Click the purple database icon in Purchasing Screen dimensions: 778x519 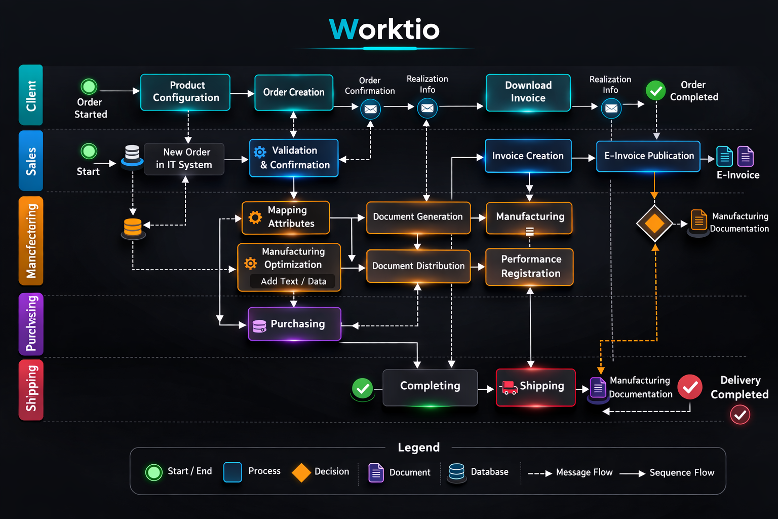pos(259,326)
